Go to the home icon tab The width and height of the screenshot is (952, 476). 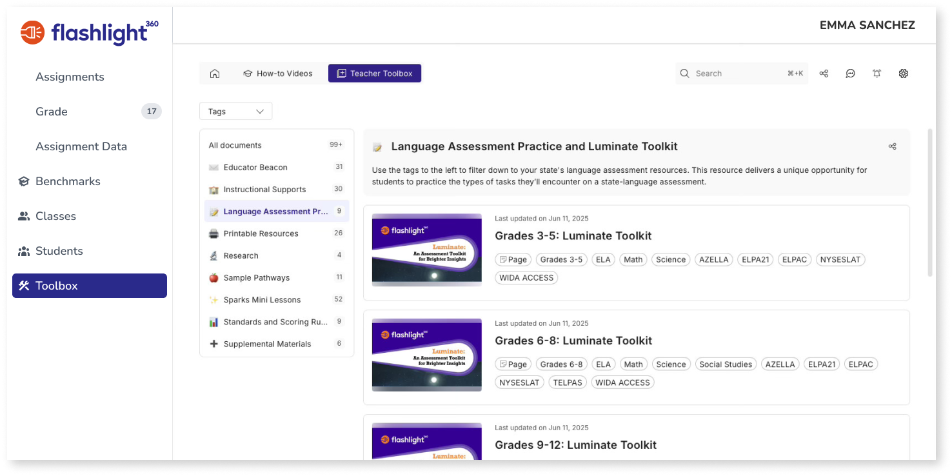click(215, 74)
